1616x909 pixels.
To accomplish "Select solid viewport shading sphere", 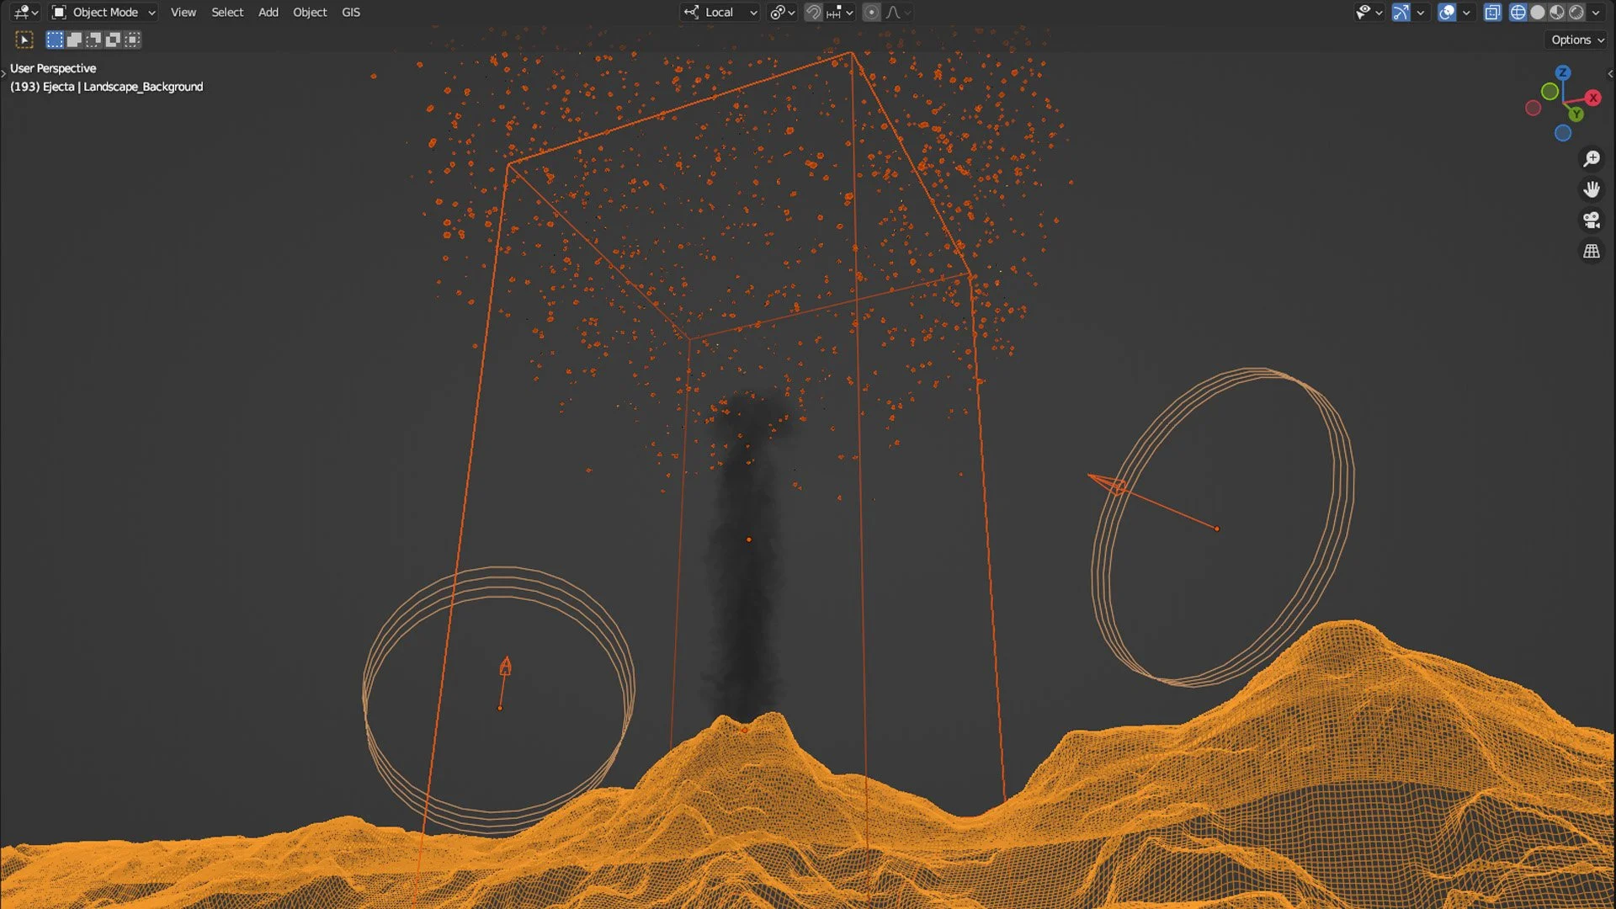I will (x=1538, y=13).
